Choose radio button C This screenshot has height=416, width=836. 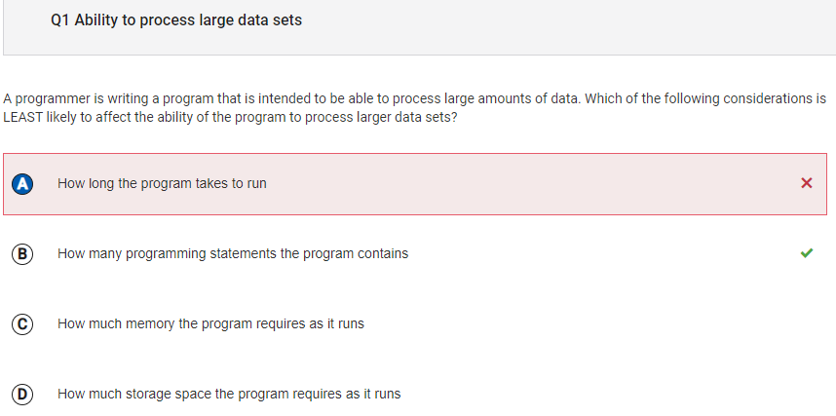coord(21,323)
